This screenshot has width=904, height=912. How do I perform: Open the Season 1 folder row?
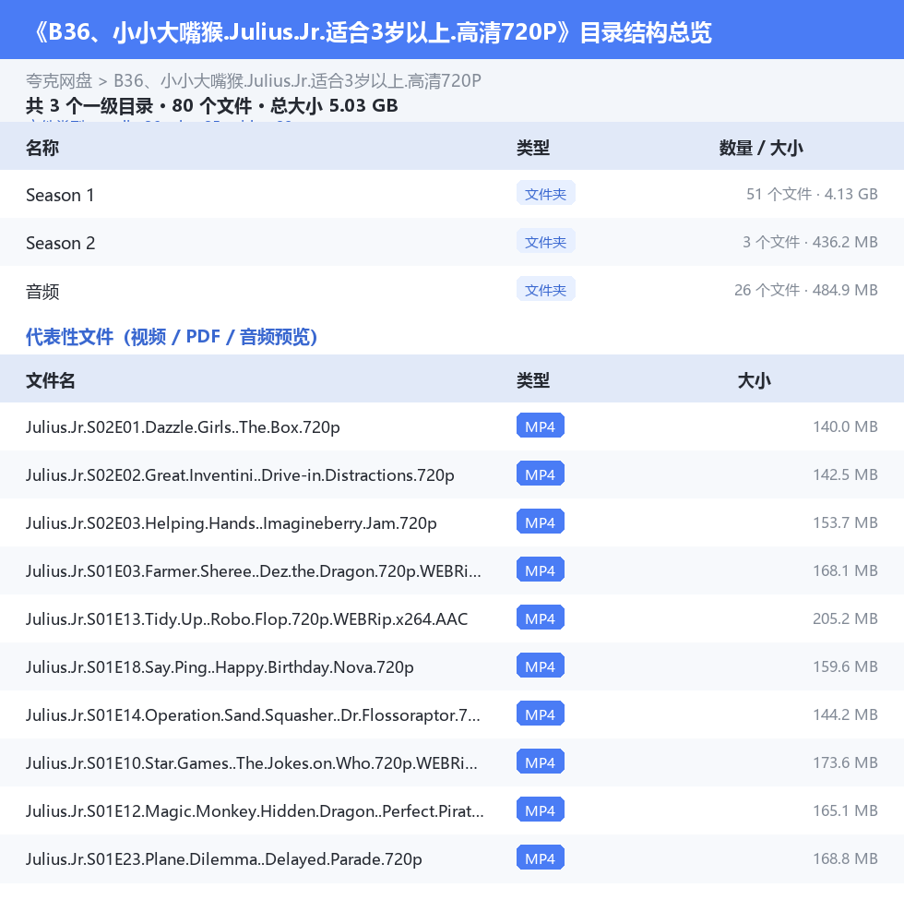pyautogui.click(x=452, y=194)
